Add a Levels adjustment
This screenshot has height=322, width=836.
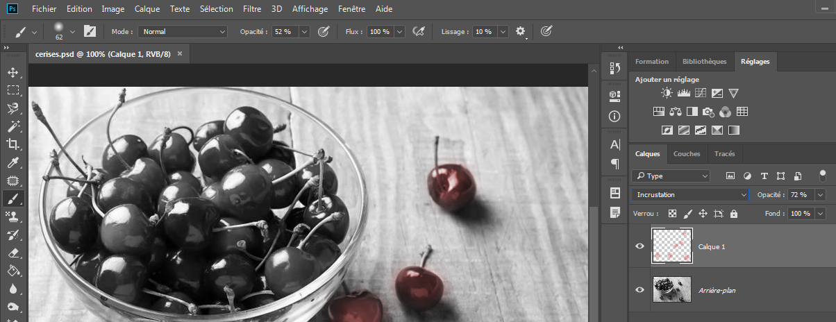pyautogui.click(x=683, y=93)
